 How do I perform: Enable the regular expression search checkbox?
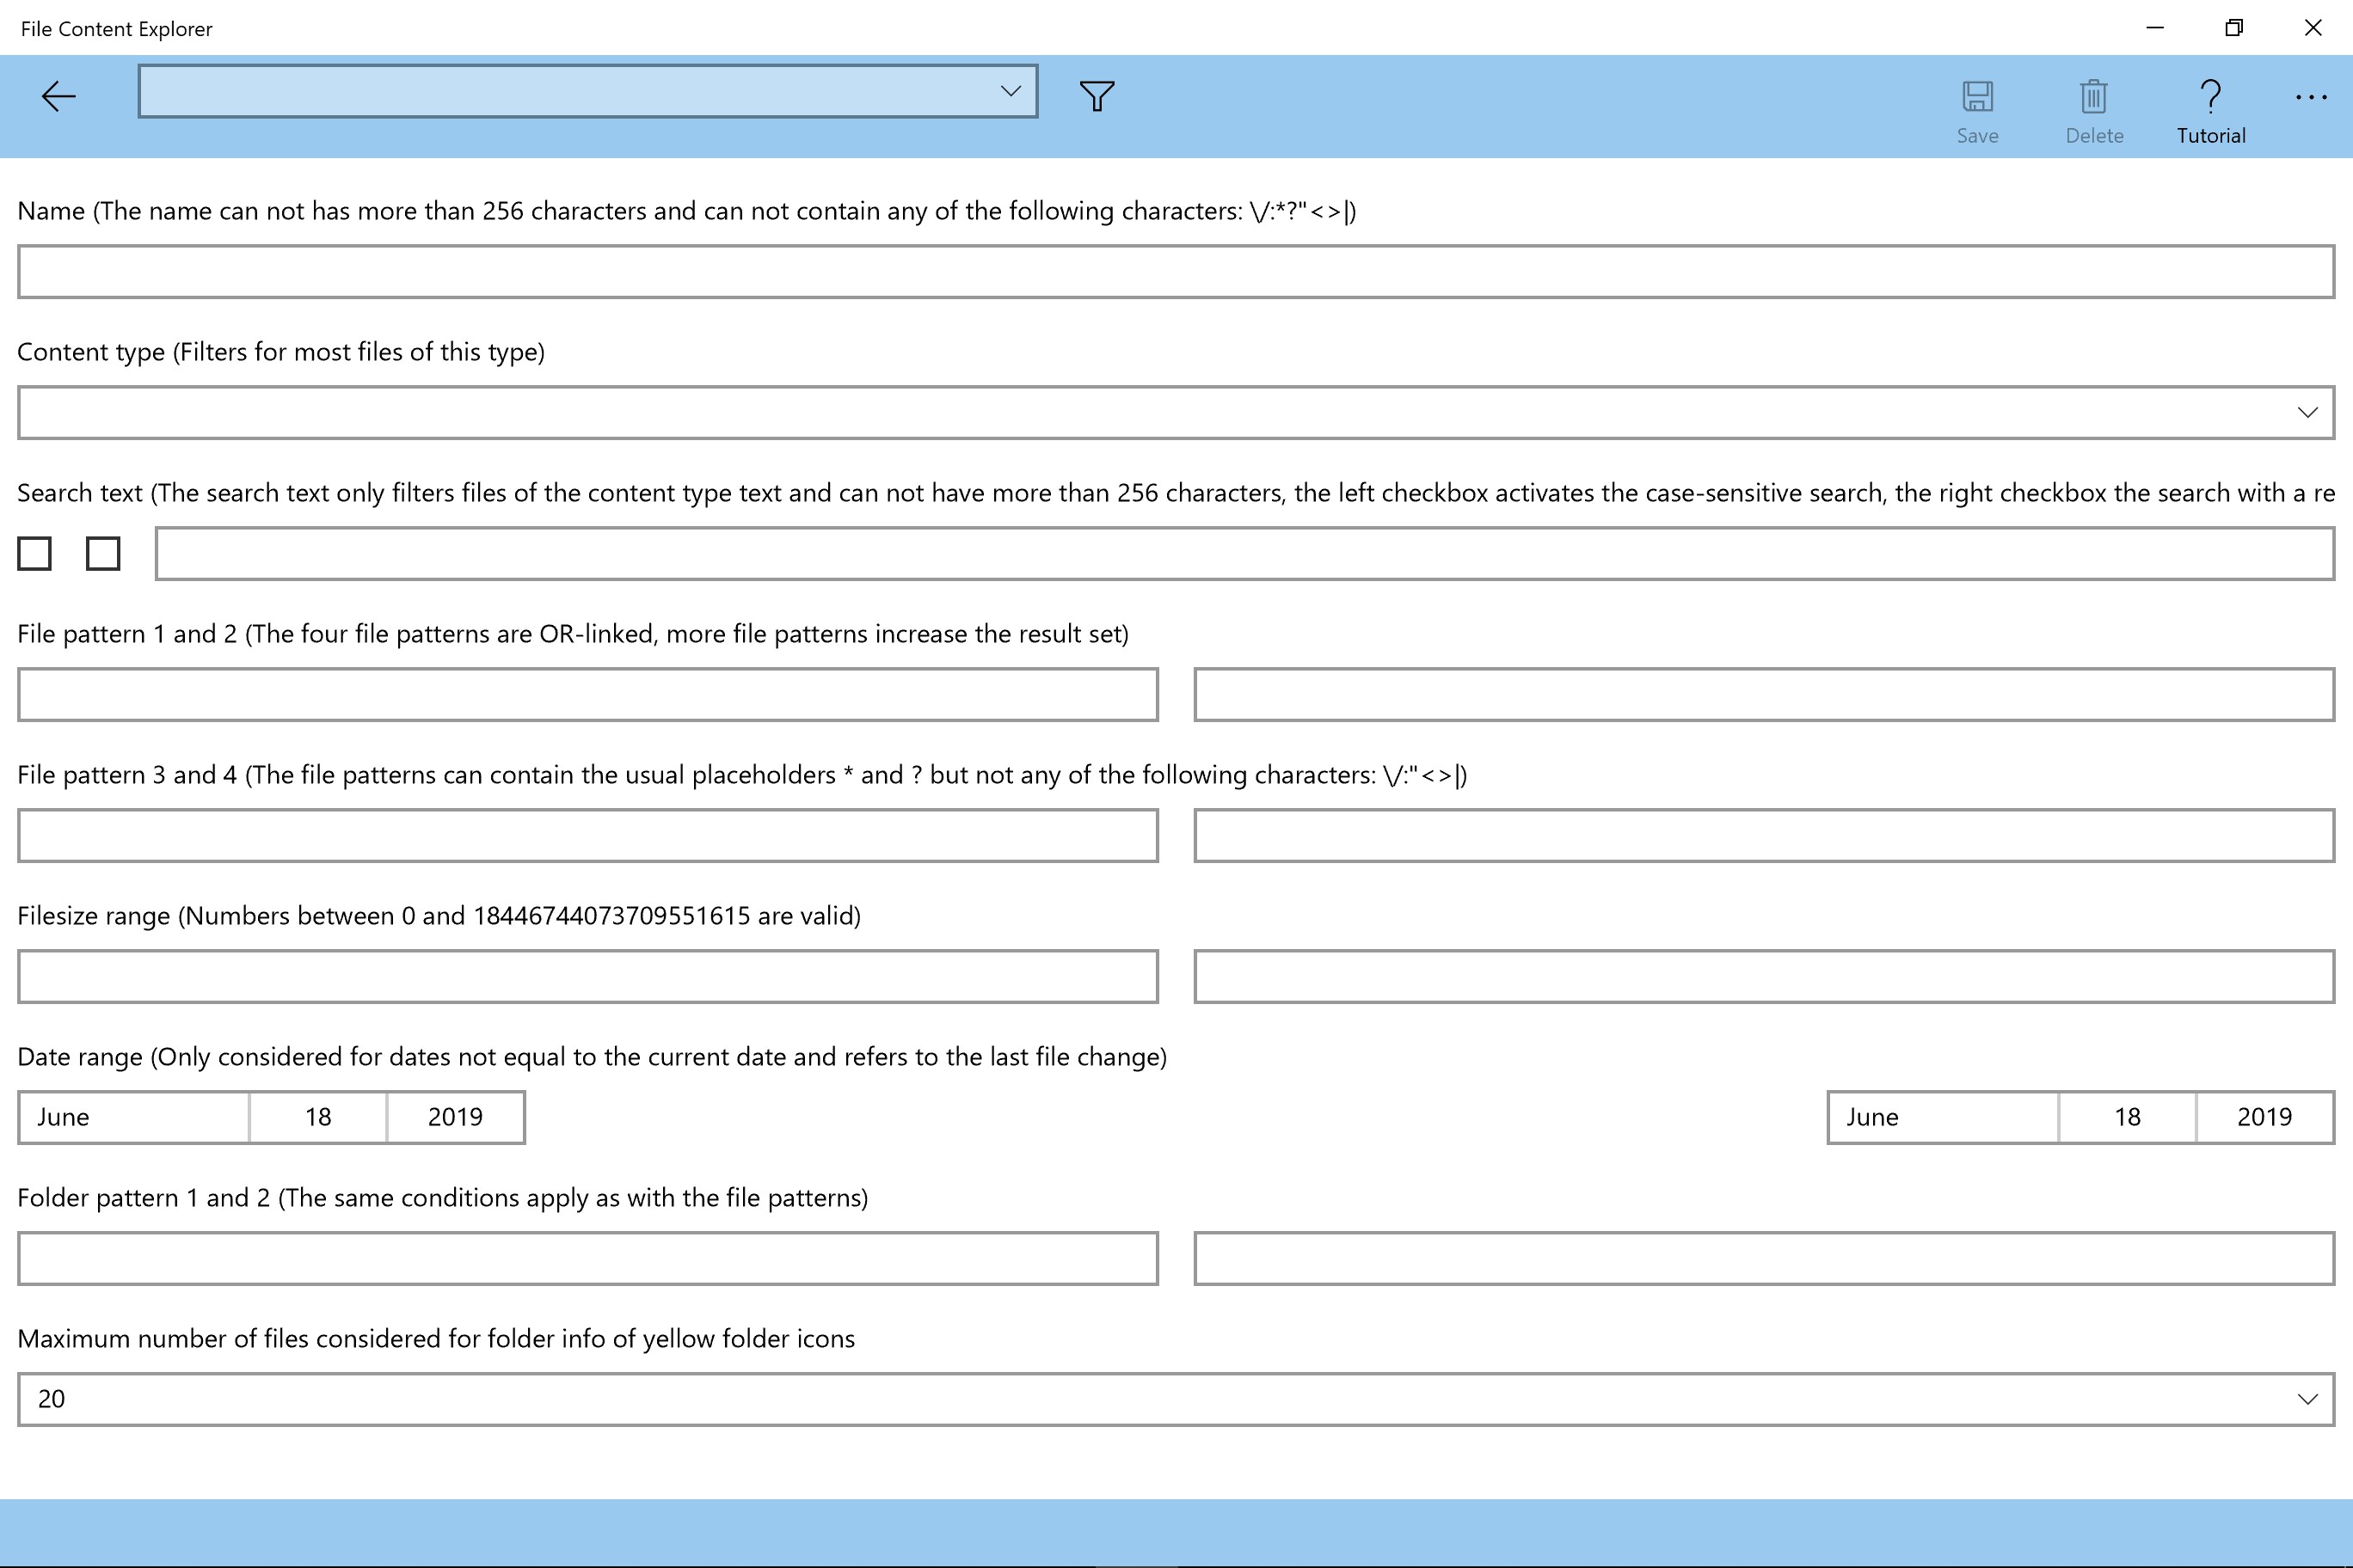(x=103, y=553)
